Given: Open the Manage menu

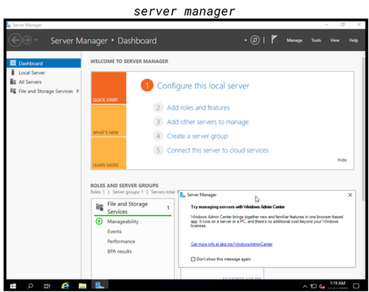Looking at the screenshot, I should 294,41.
